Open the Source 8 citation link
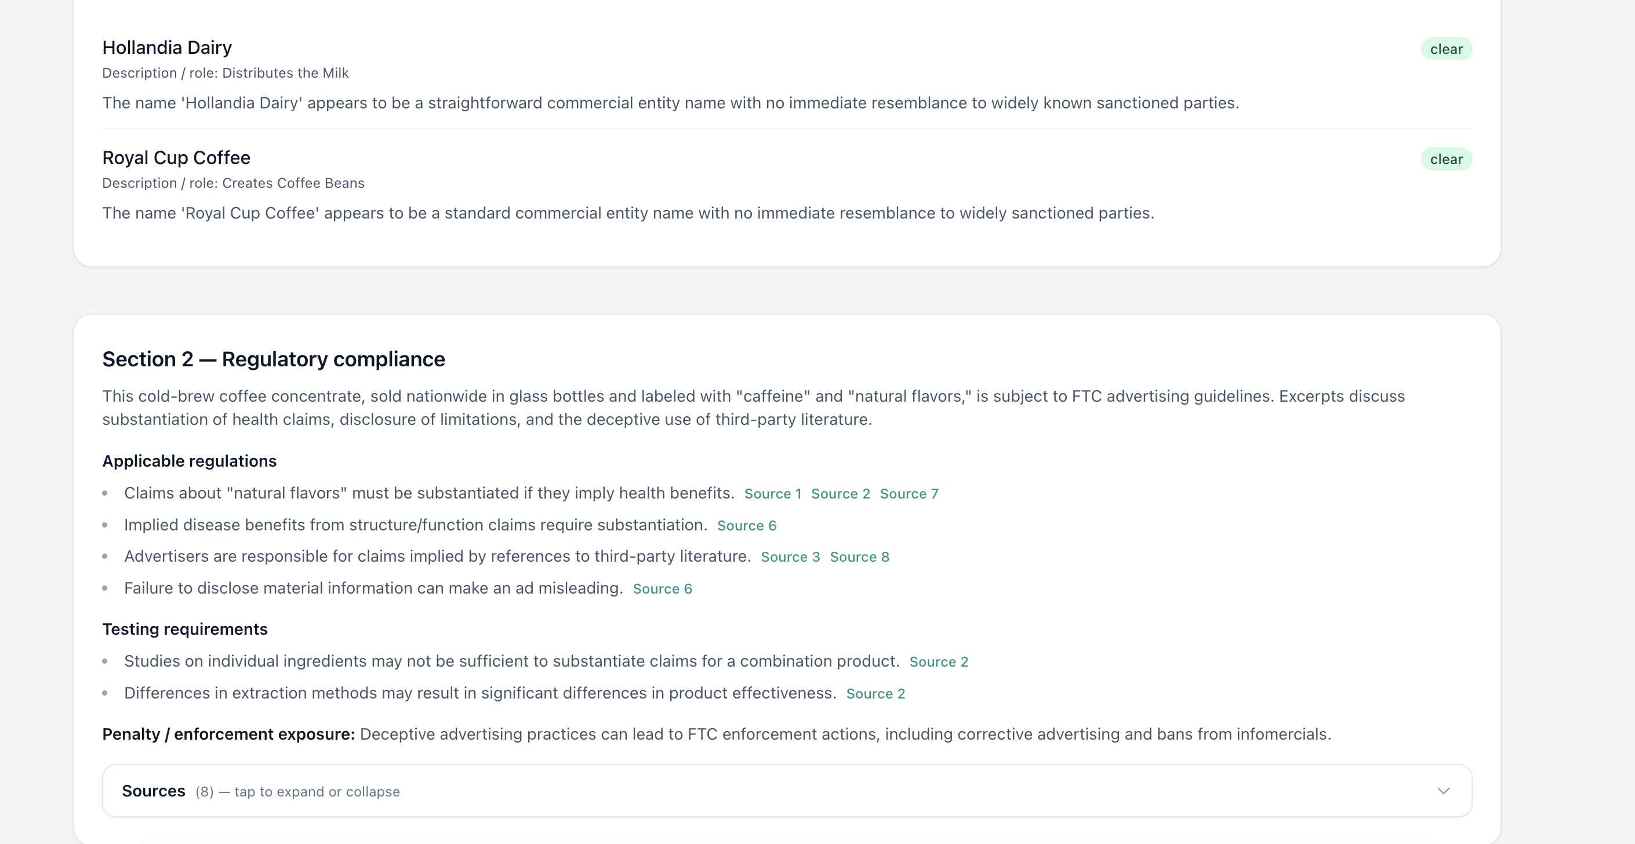This screenshot has width=1635, height=844. pos(859,556)
